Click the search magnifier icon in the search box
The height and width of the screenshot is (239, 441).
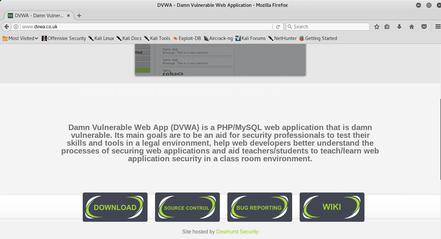(x=290, y=27)
